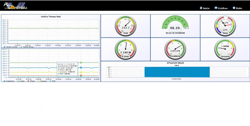
Task: Click the Temp temperature gauge
Action: [x=225, y=26]
